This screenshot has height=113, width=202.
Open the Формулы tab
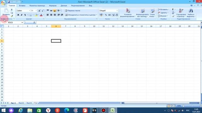click(x=53, y=6)
